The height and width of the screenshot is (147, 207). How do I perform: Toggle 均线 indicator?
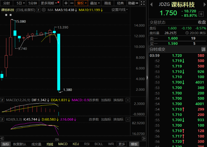tap(50, 144)
